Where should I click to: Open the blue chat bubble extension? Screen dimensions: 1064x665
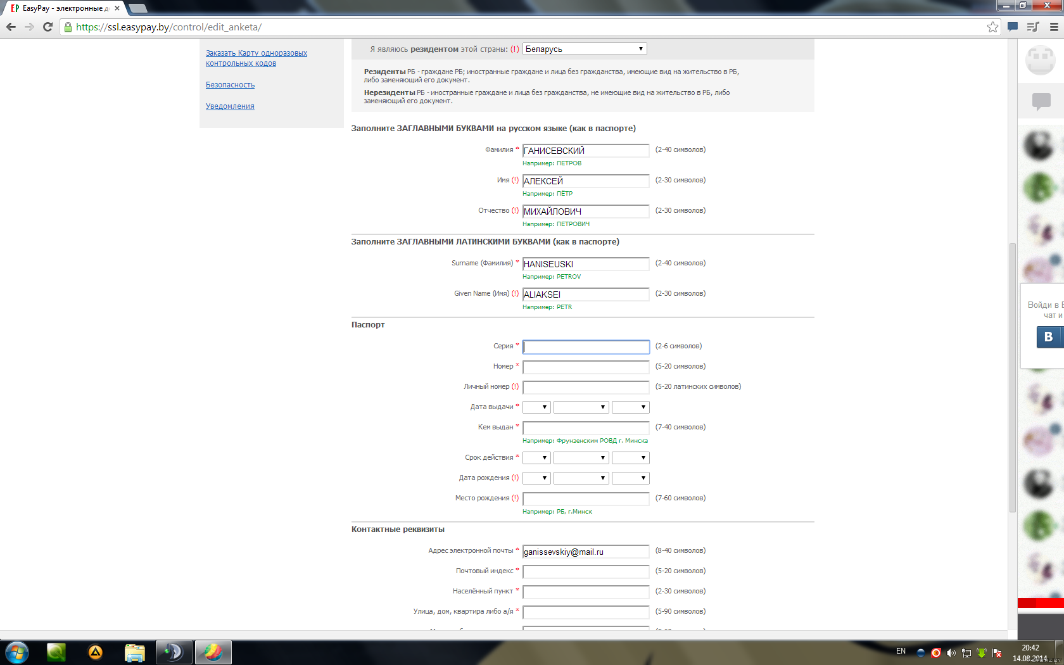click(x=1013, y=27)
